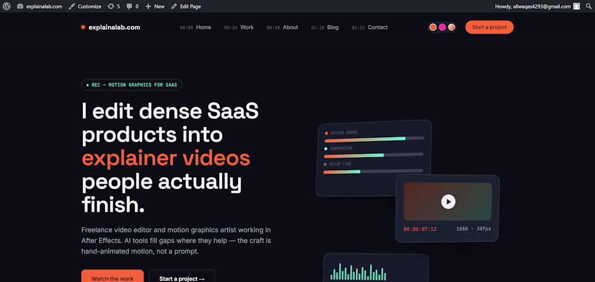Click the ACTIVE USERS label
This screenshot has height=282, width=595.
[x=344, y=133]
